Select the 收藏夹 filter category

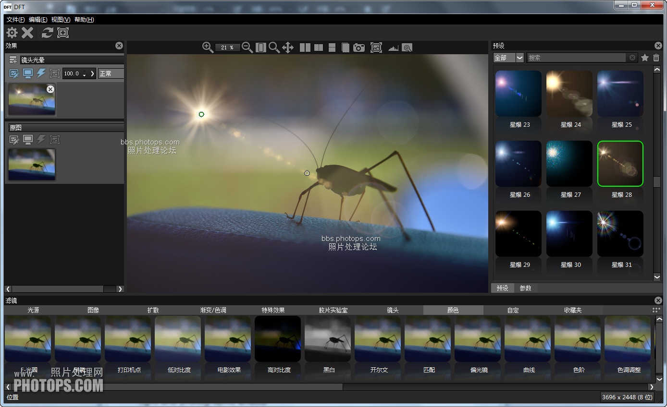573,310
